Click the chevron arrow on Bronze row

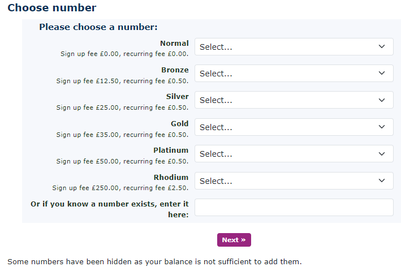(x=382, y=74)
